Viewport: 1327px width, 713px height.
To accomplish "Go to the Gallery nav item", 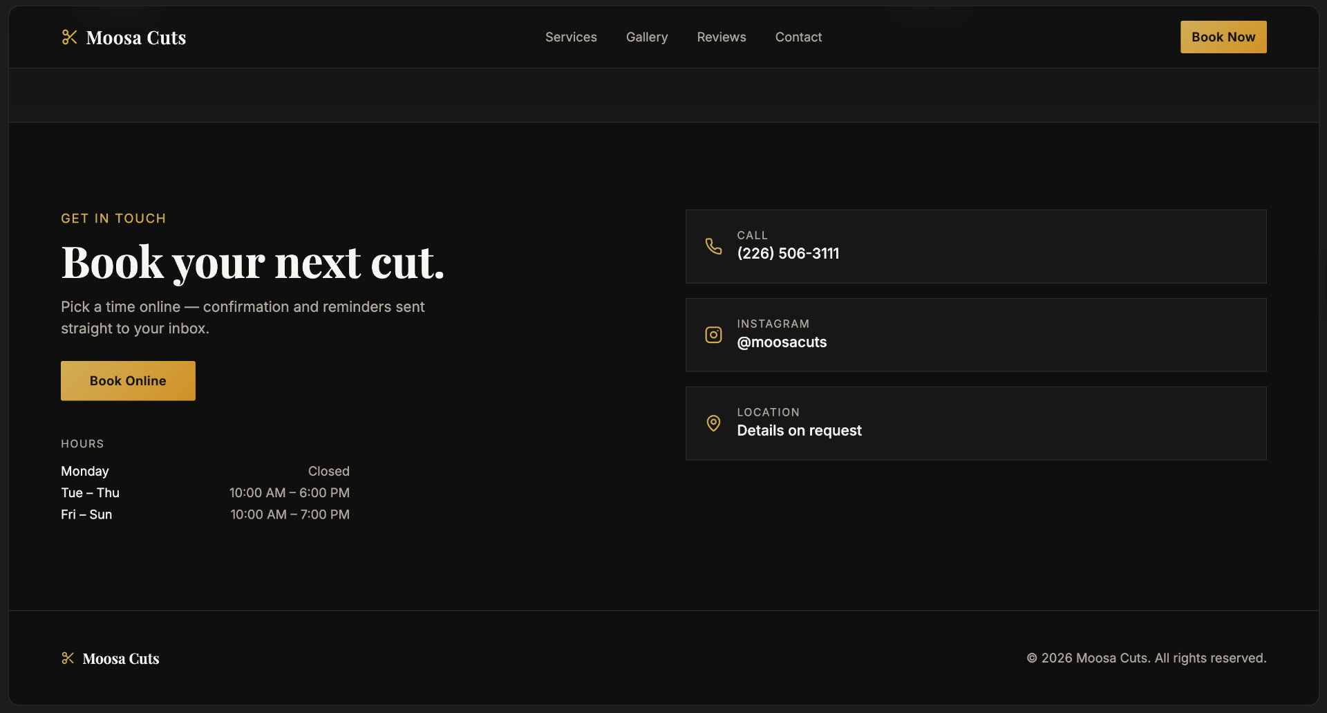I will (647, 37).
